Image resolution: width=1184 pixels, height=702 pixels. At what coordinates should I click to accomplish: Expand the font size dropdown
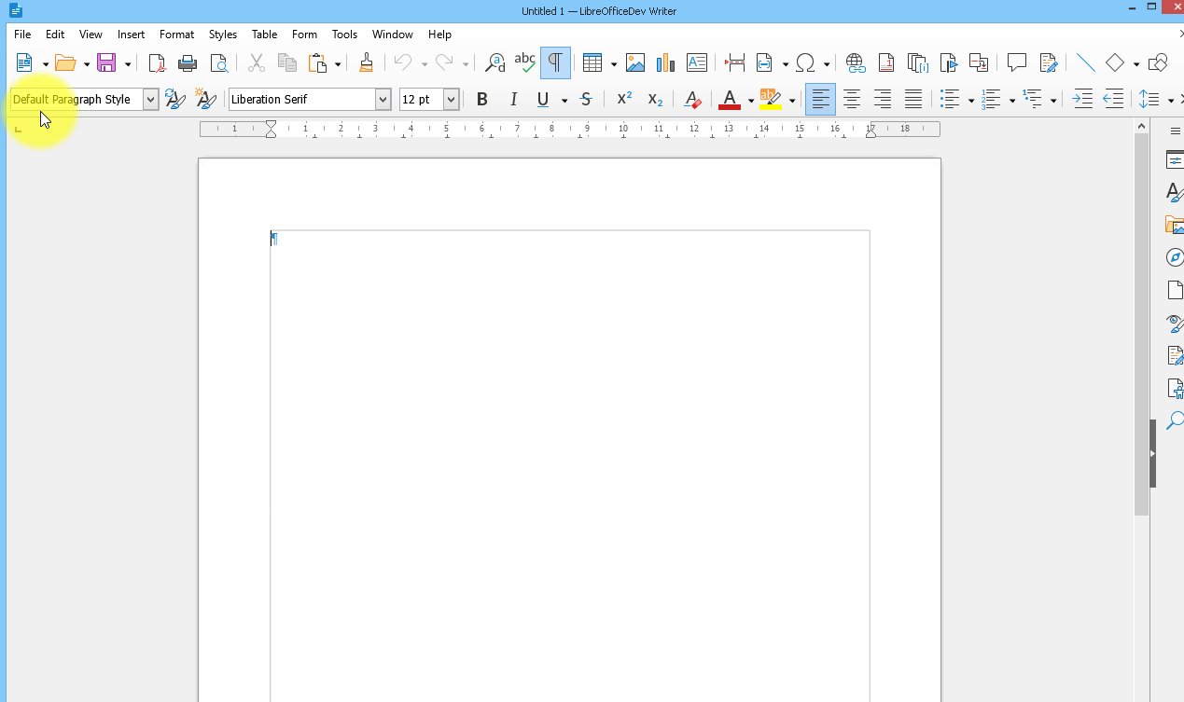click(x=452, y=100)
